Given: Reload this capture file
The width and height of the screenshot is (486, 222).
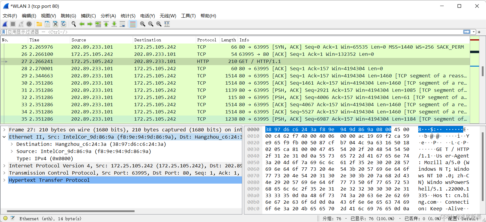Looking at the screenshot, I should [64, 24].
